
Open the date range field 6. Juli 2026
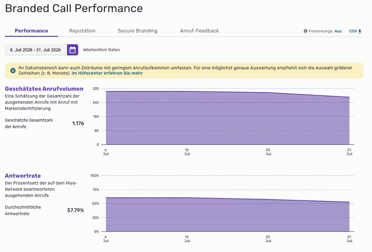click(x=36, y=50)
